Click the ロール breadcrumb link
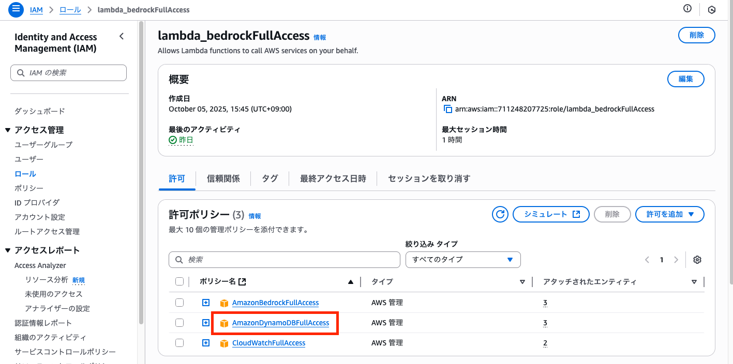The width and height of the screenshot is (733, 364). tap(70, 10)
